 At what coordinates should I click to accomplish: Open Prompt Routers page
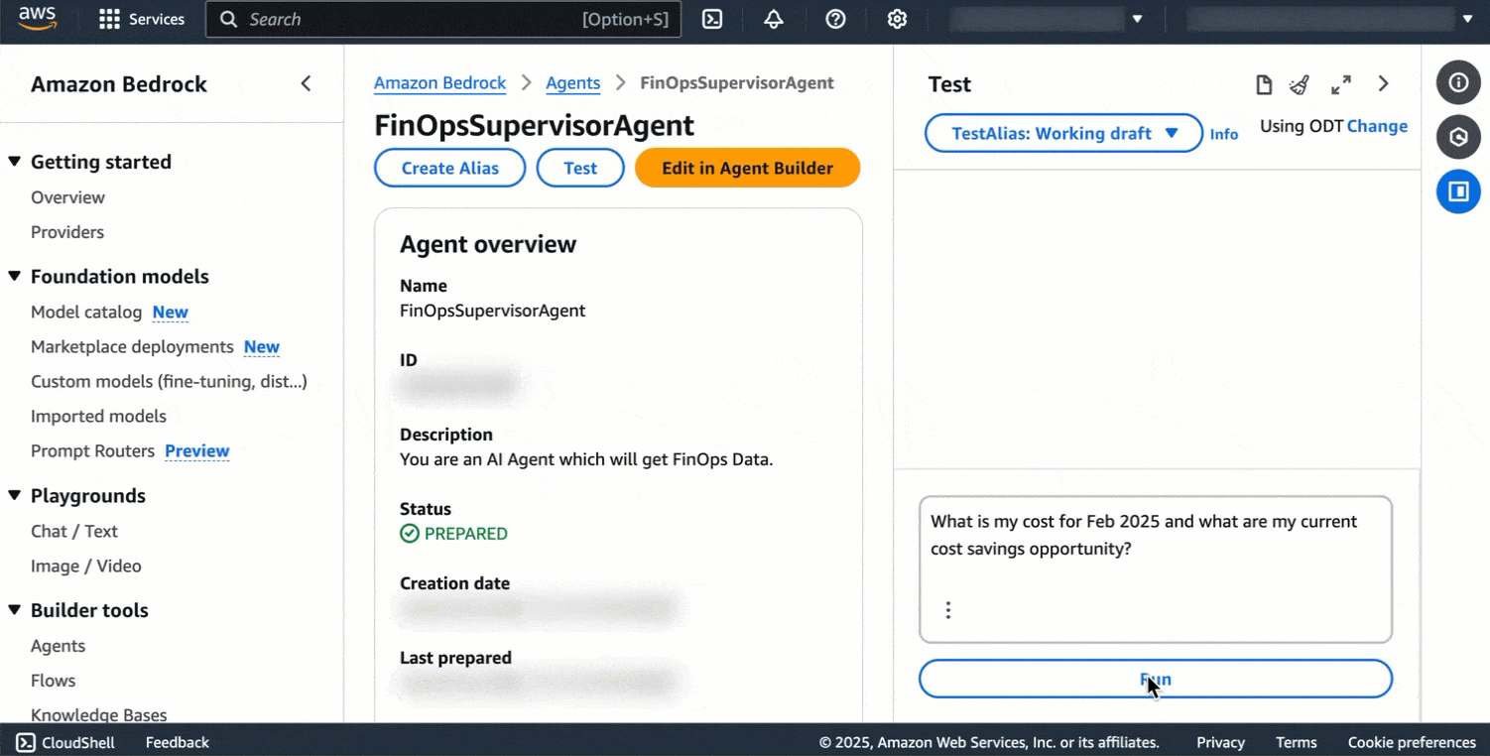click(92, 451)
